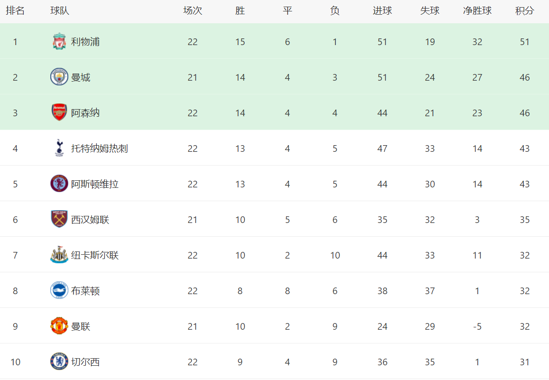Click the Manchester United crest
Image resolution: width=549 pixels, height=380 pixels.
pyautogui.click(x=59, y=326)
